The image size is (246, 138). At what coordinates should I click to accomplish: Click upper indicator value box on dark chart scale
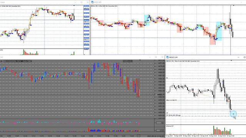[160, 123]
